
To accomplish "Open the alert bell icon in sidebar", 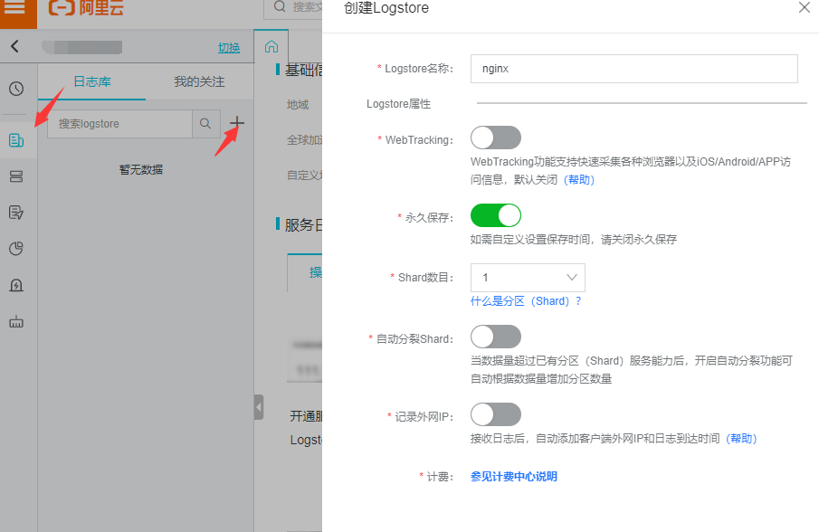I will 16,285.
